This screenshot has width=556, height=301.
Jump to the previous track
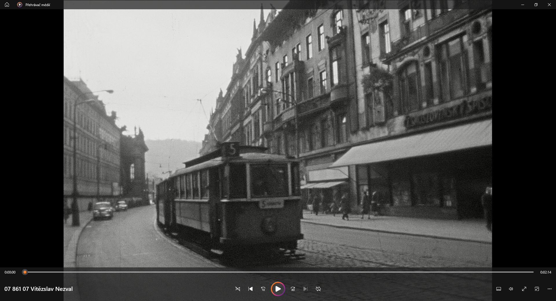pos(250,289)
